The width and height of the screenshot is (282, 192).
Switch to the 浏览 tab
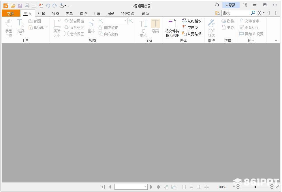(111, 14)
